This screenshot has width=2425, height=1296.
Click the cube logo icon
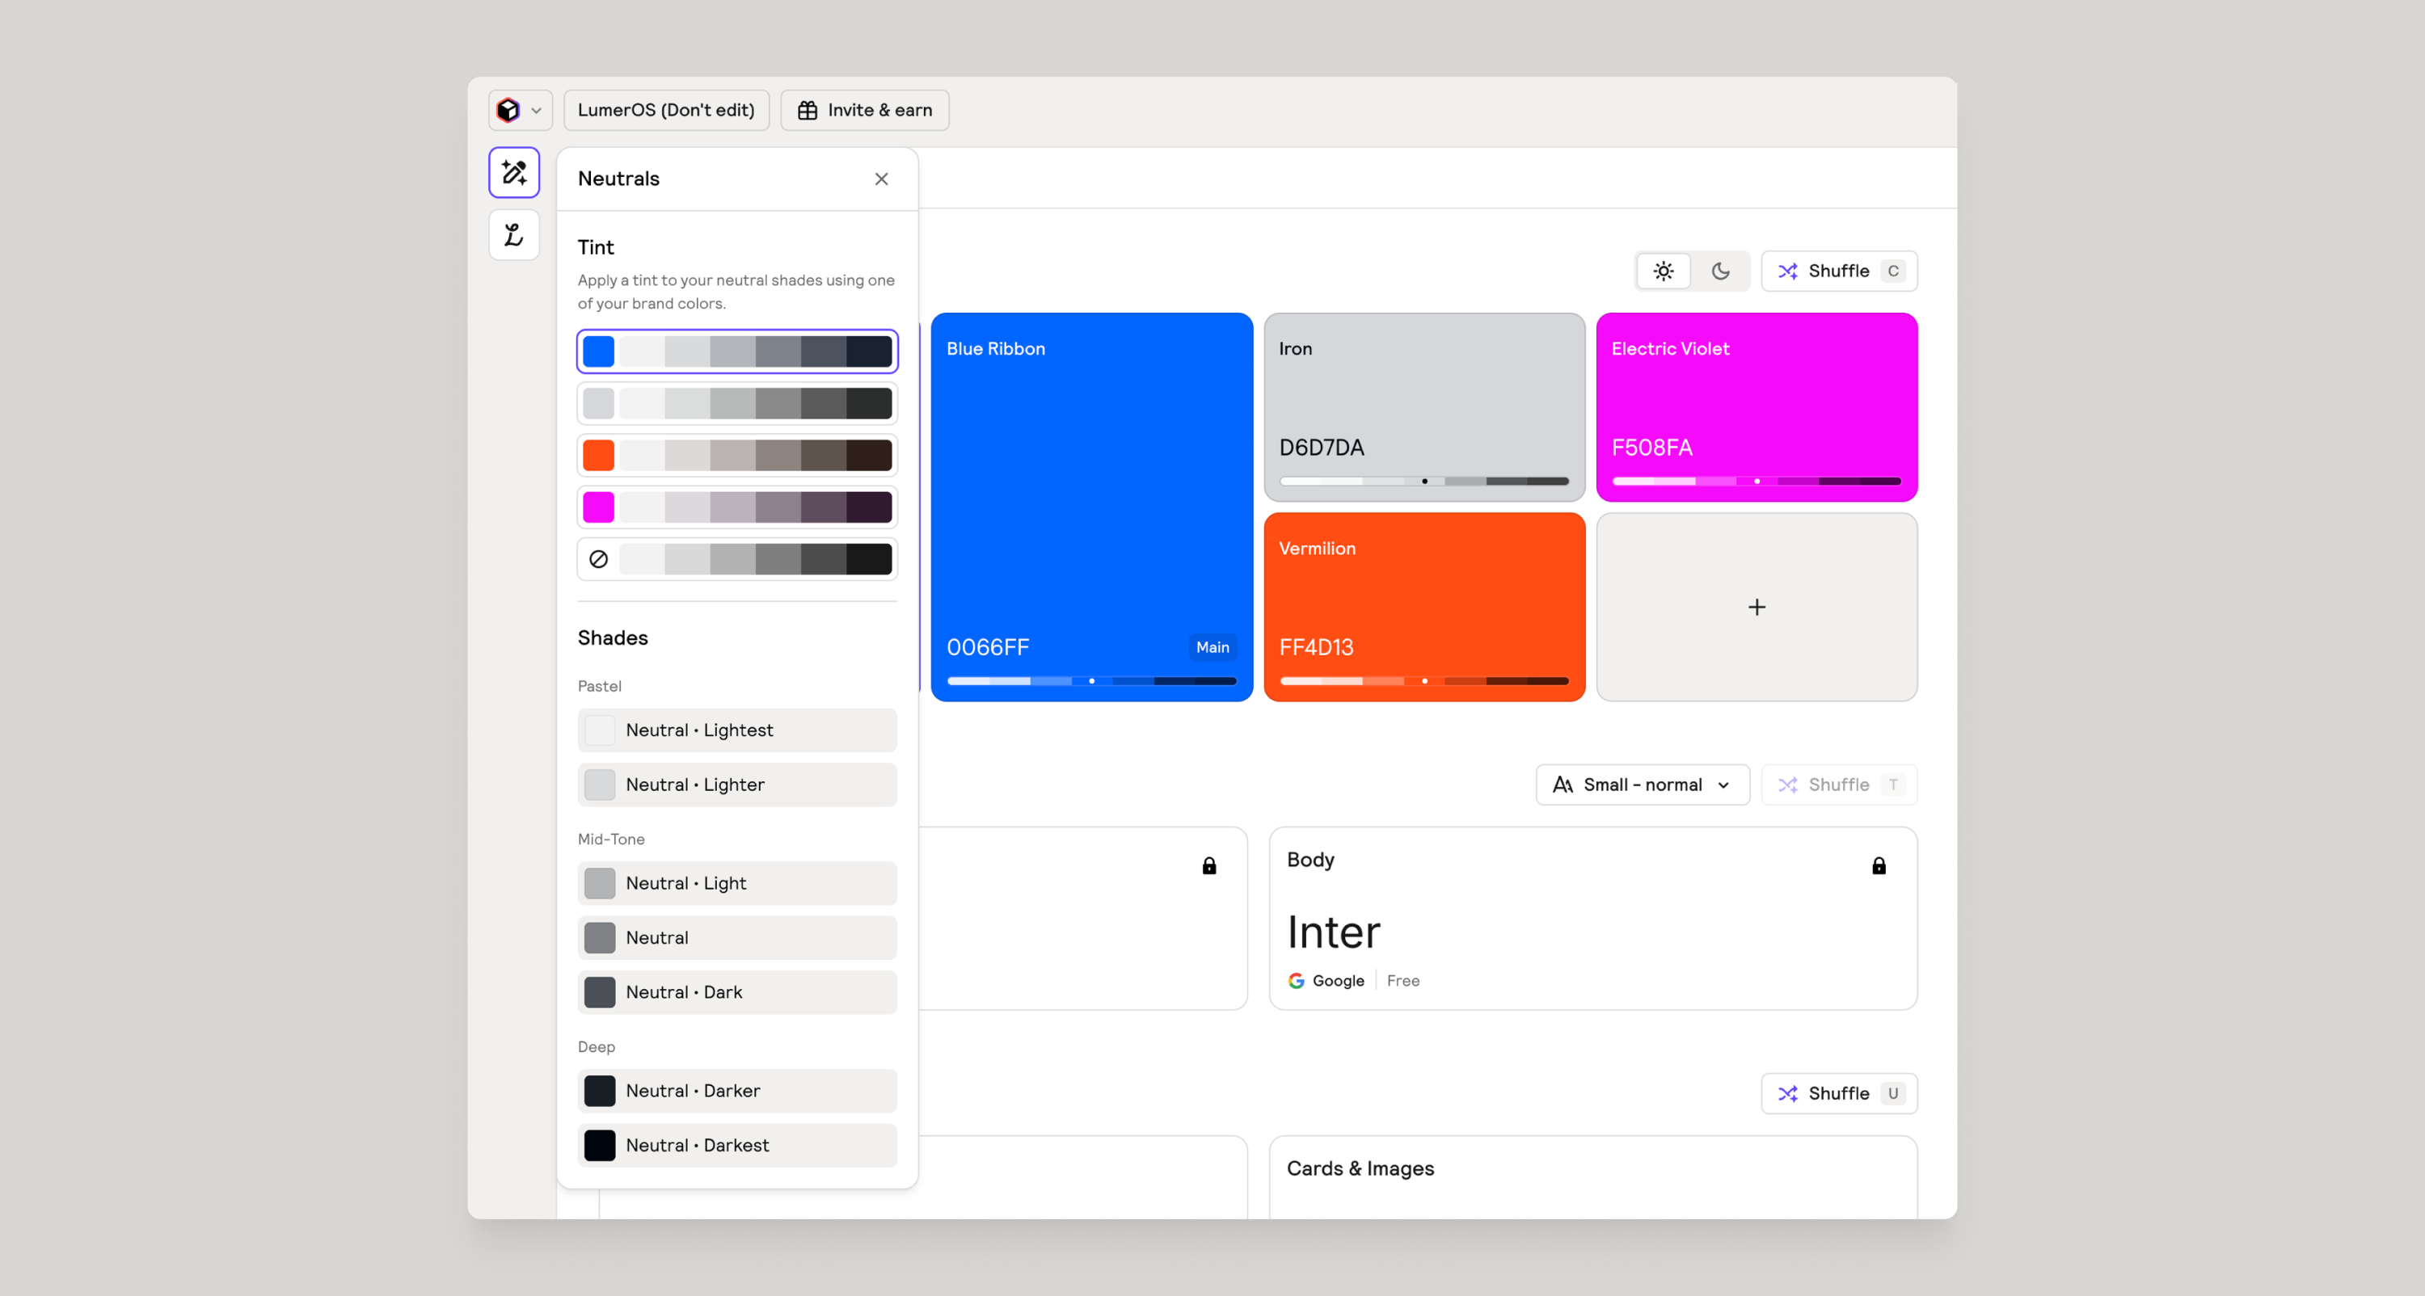tap(508, 110)
